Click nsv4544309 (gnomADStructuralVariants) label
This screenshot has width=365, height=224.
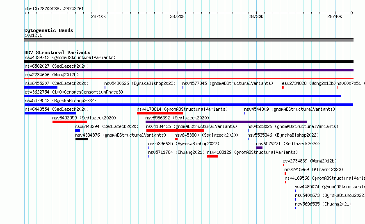(x=290, y=109)
